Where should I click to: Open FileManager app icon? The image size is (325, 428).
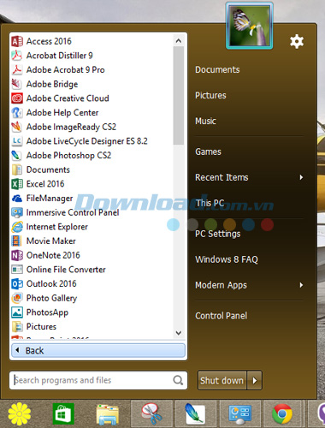[x=17, y=199]
